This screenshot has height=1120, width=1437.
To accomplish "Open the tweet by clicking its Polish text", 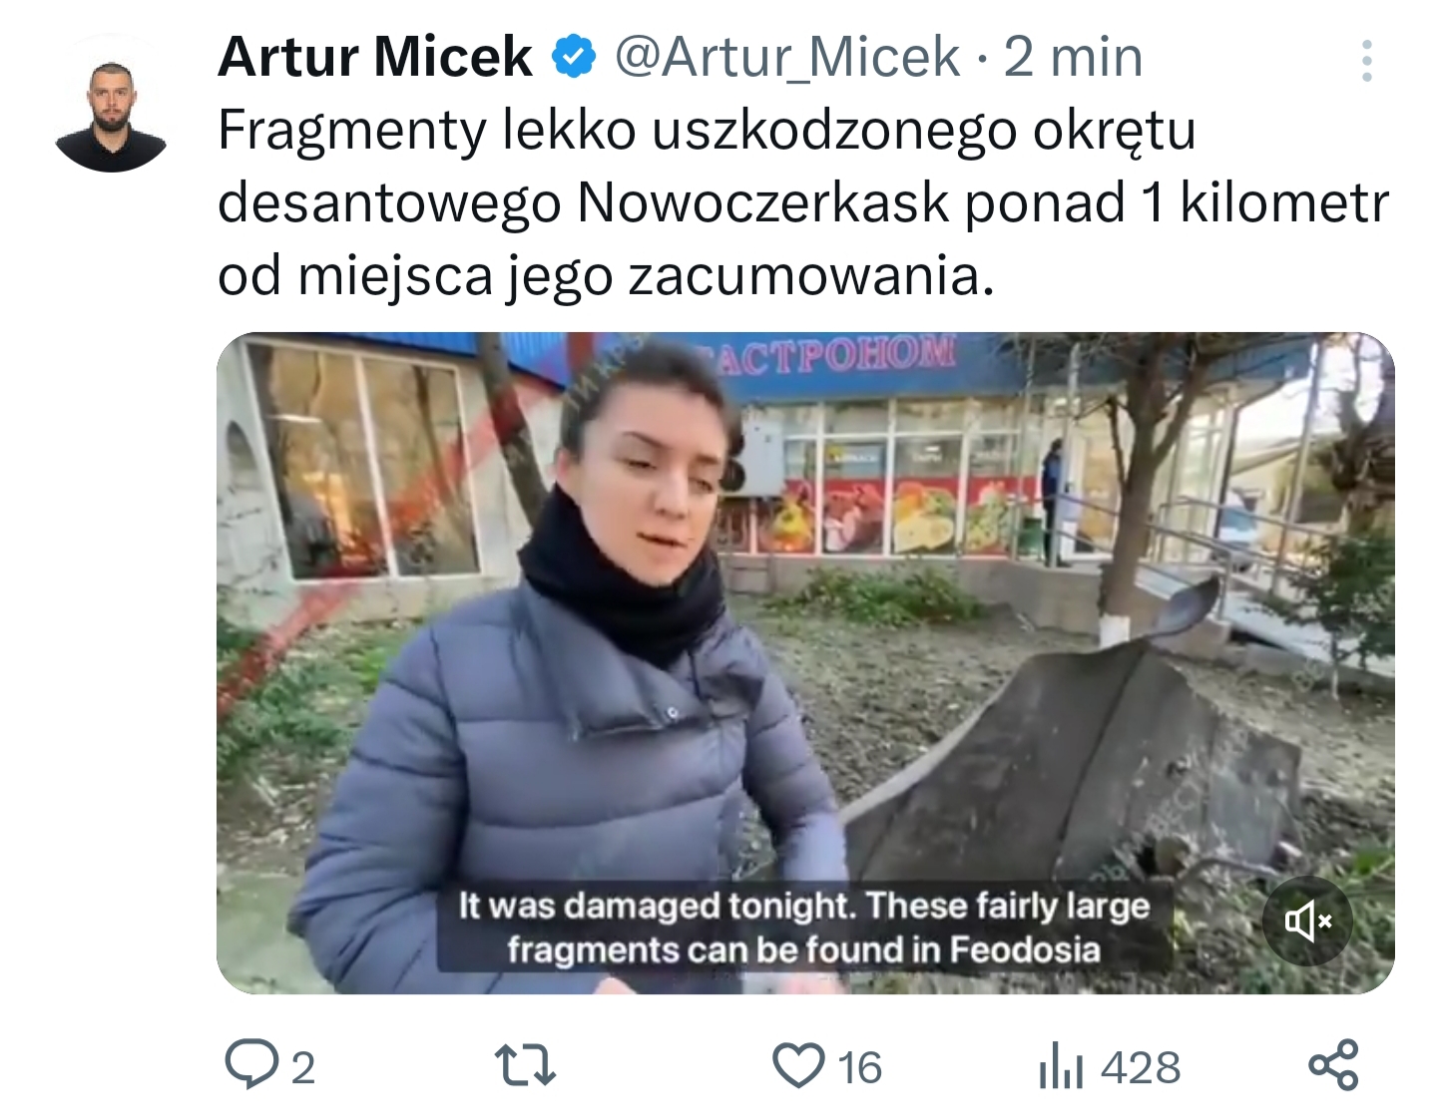I will 803,202.
